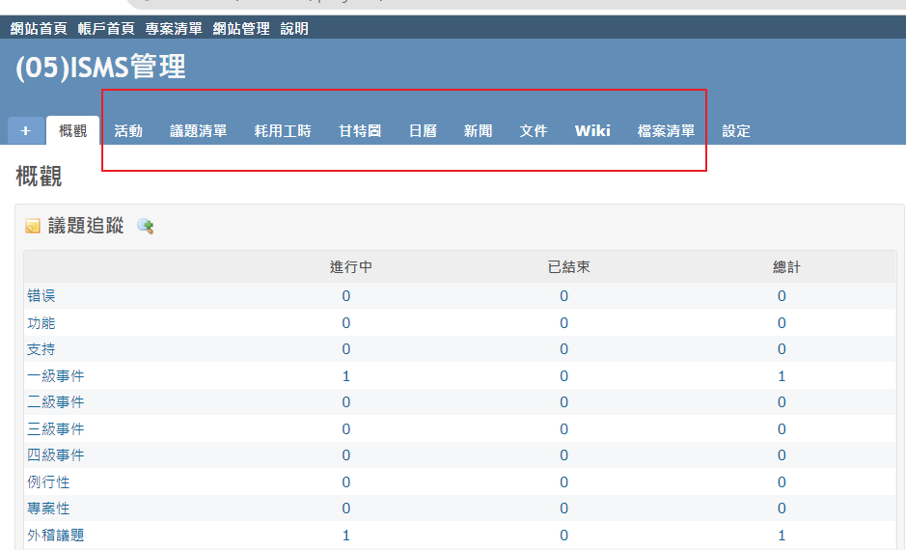The width and height of the screenshot is (906, 550).
Task: Open 專案清單 in top menu
Action: coord(174,28)
